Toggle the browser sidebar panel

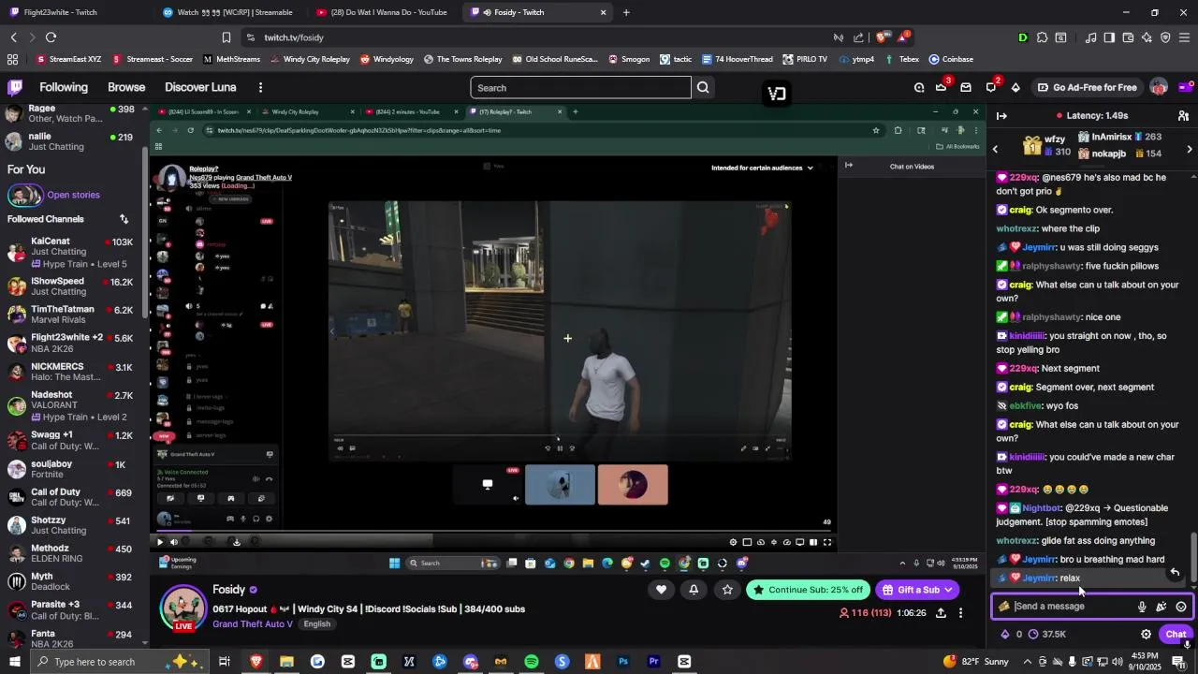click(x=1109, y=37)
